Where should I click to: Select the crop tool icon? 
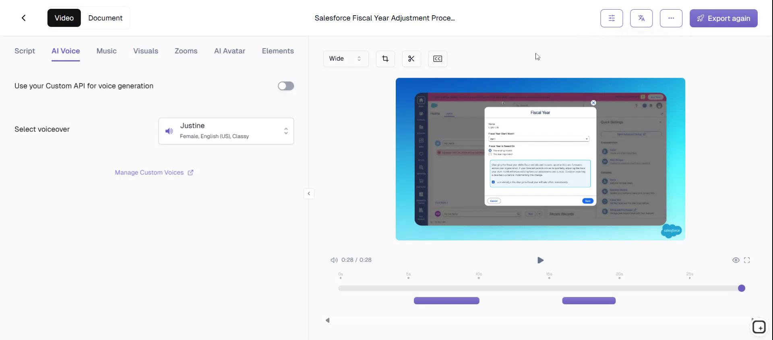[x=385, y=59]
